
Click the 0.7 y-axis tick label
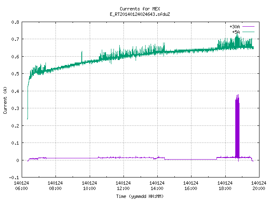[15, 39]
